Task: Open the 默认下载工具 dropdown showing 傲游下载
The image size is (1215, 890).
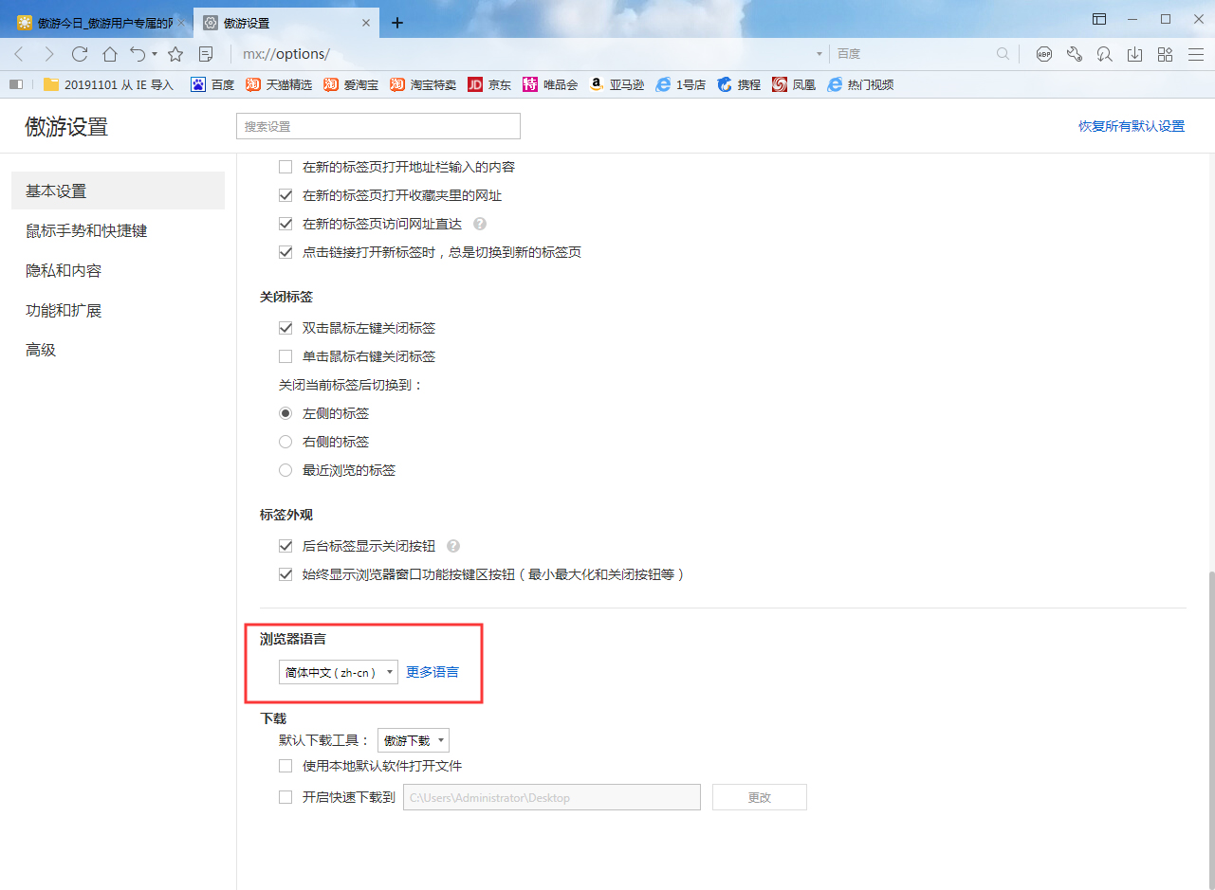Action: pos(414,739)
